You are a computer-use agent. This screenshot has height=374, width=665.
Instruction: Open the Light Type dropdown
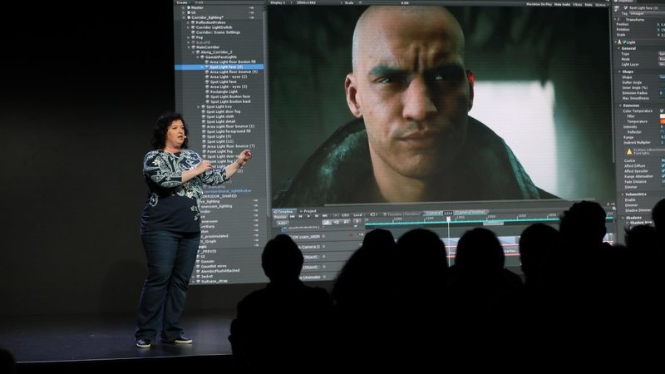(662, 54)
